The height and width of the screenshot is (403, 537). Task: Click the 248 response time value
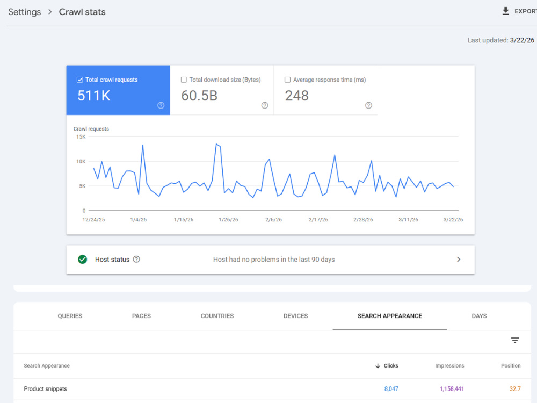[297, 96]
